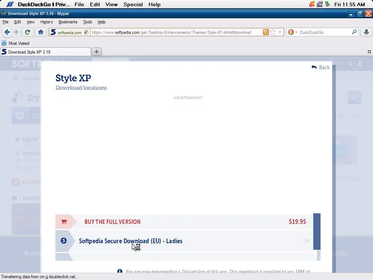Click the $19.95 price text
Screen dimensions: 373x280
(297, 222)
